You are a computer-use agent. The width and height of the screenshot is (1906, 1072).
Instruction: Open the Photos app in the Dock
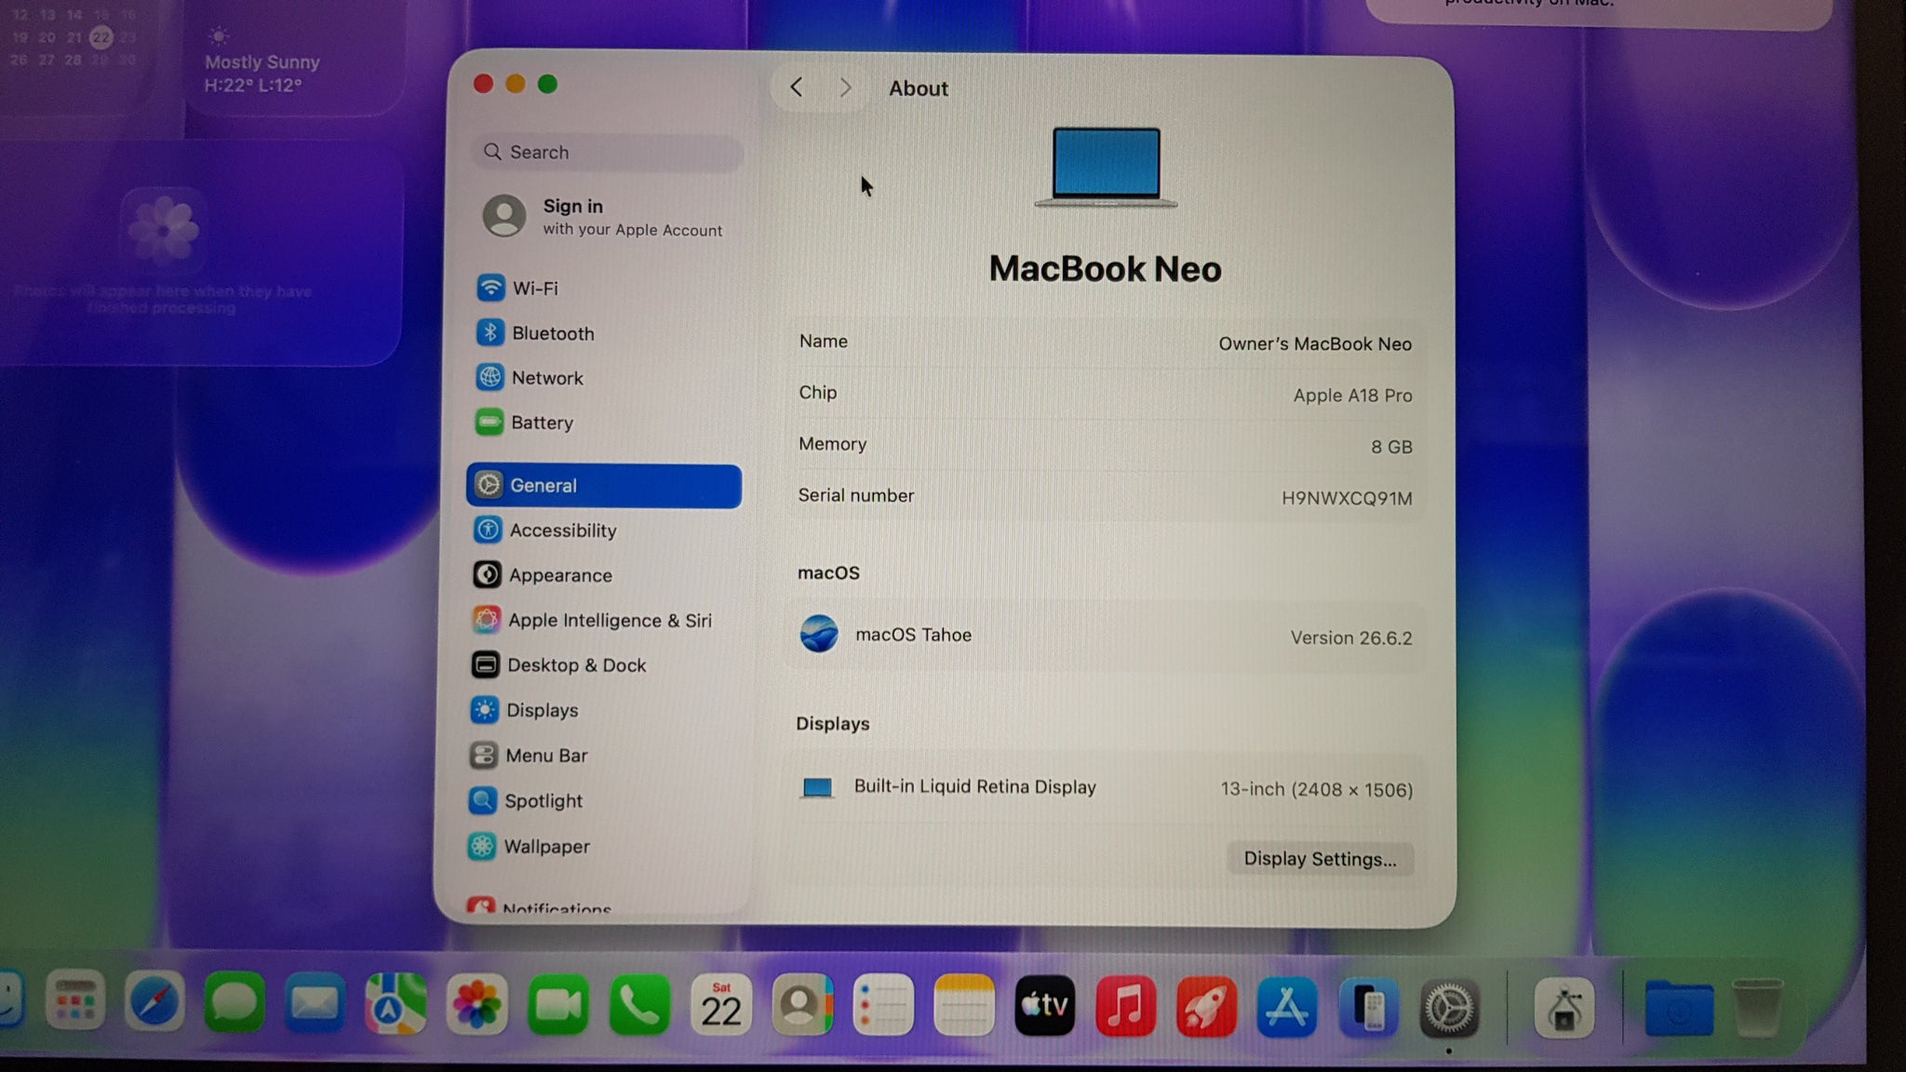coord(476,1005)
